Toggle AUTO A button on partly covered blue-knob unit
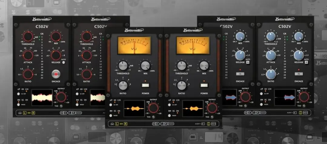This screenshot has width=327, height=144. [x=248, y=62]
